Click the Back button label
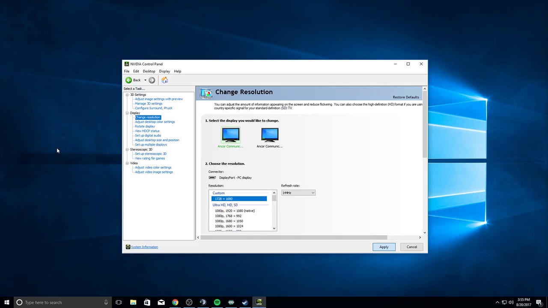The image size is (548, 308). [x=137, y=80]
